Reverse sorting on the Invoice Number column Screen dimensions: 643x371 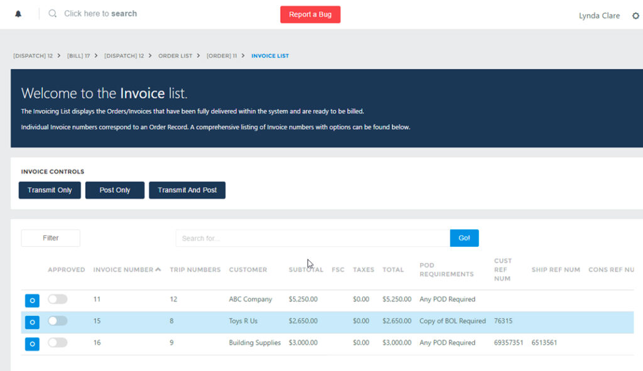pyautogui.click(x=127, y=269)
